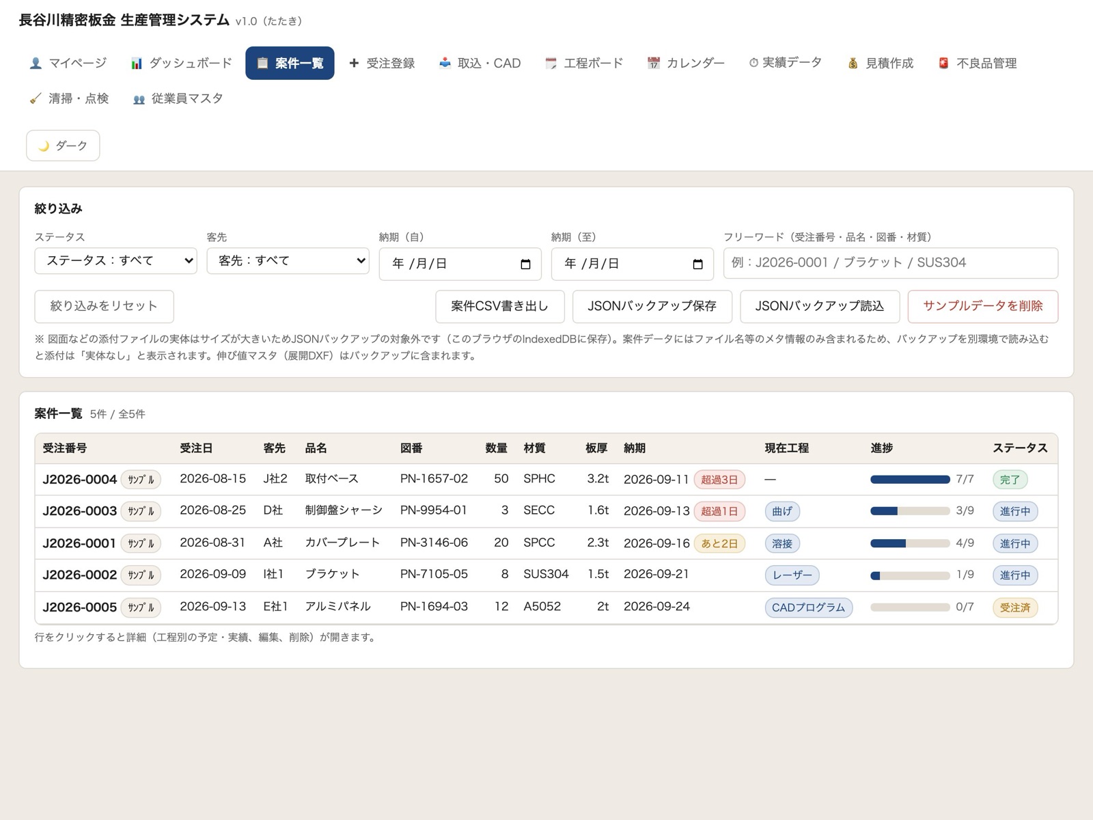Click the 見積作成 money bag icon
Screen dimensions: 1093x820
tap(853, 64)
